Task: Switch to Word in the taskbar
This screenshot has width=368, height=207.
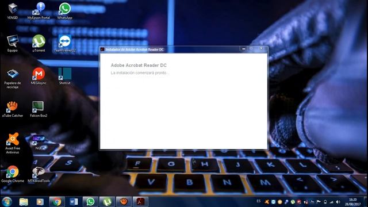Action: tap(74, 202)
